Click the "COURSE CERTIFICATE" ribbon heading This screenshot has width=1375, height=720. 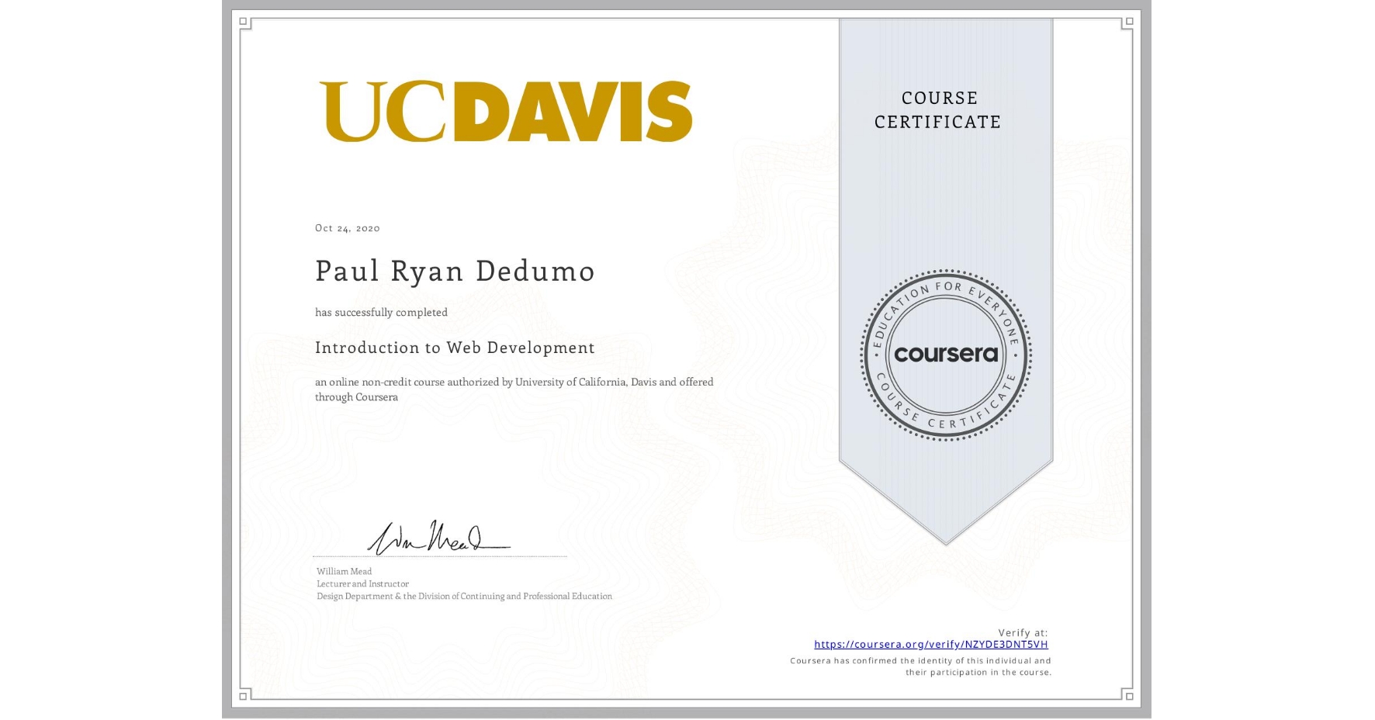pyautogui.click(x=938, y=110)
